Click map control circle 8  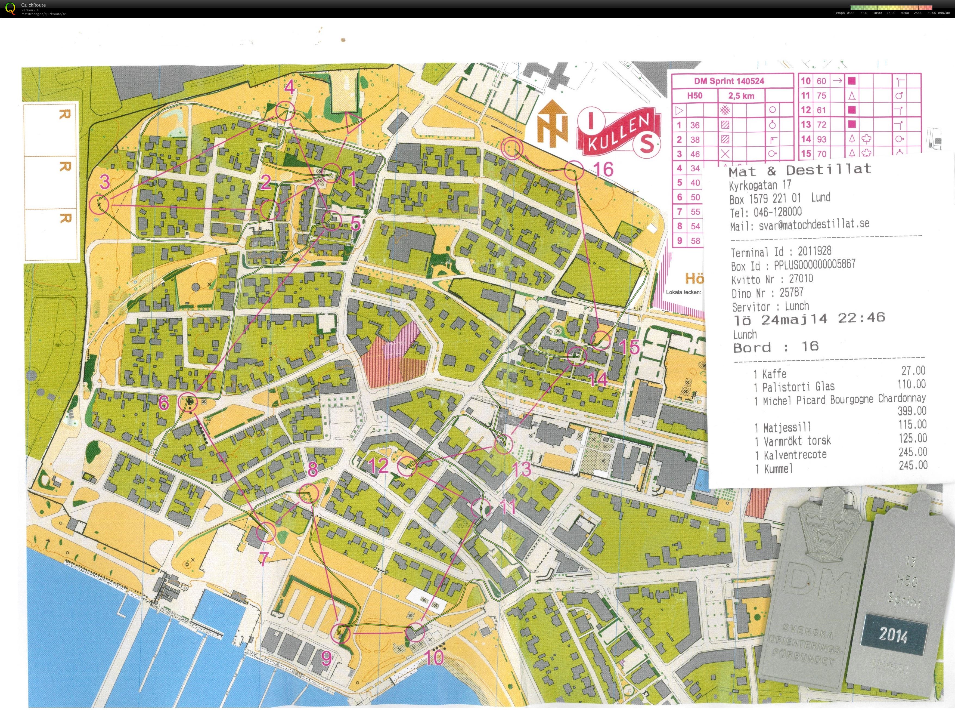coord(308,493)
